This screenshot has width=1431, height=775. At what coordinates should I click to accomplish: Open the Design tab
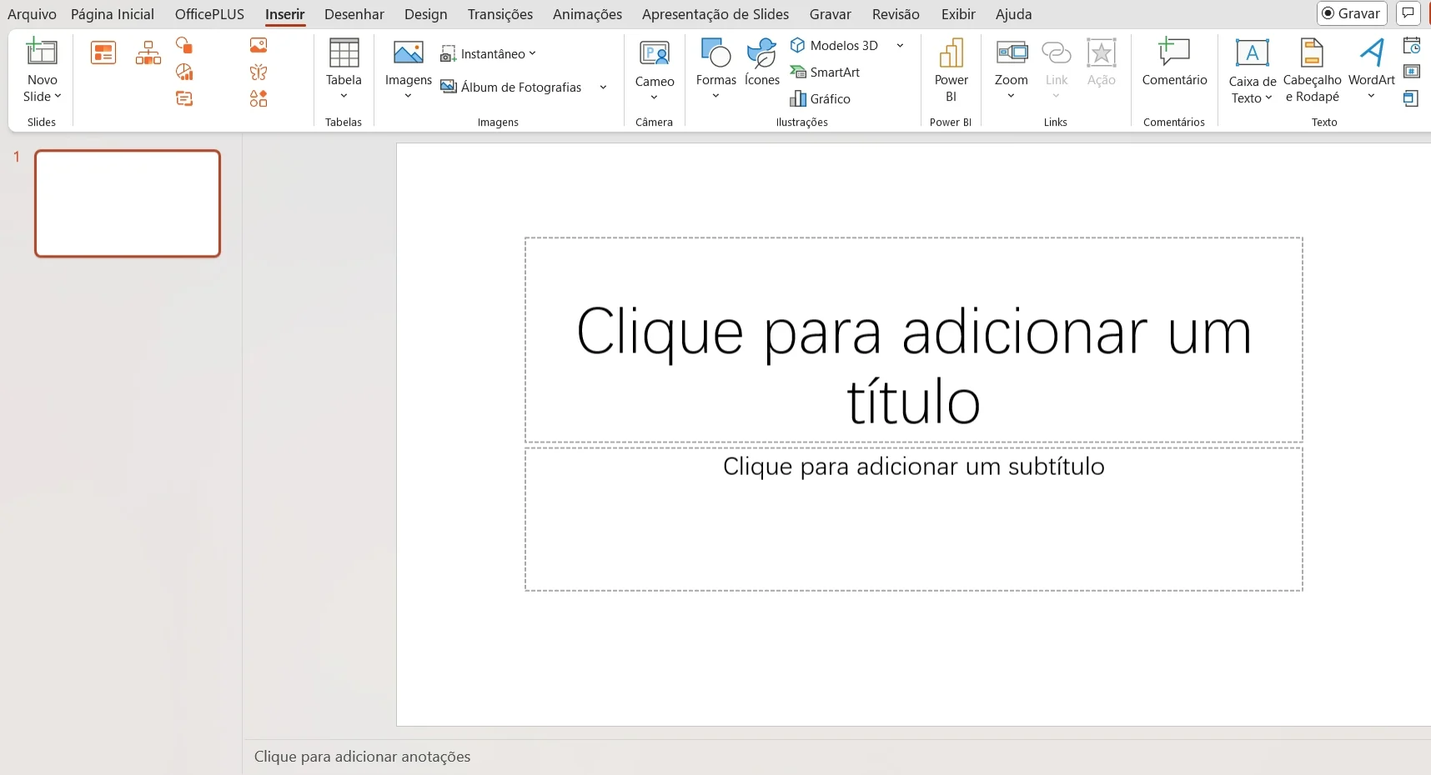[x=425, y=14]
